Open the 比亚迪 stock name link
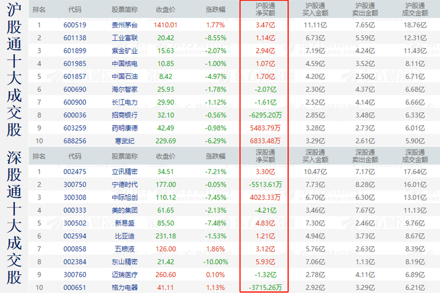Viewport: 440px width, 293px height. click(x=125, y=236)
